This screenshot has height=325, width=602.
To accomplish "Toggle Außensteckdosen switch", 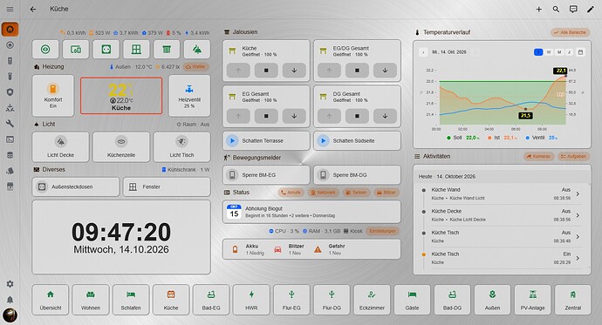I will click(x=76, y=186).
